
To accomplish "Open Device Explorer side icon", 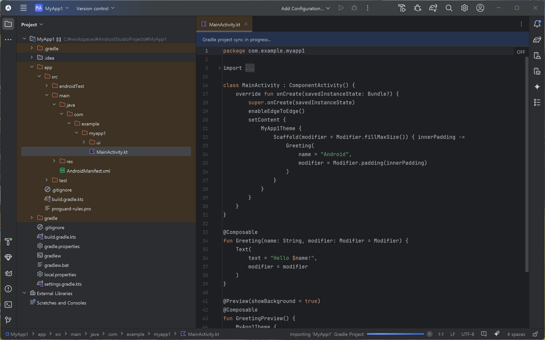I will point(537,56).
